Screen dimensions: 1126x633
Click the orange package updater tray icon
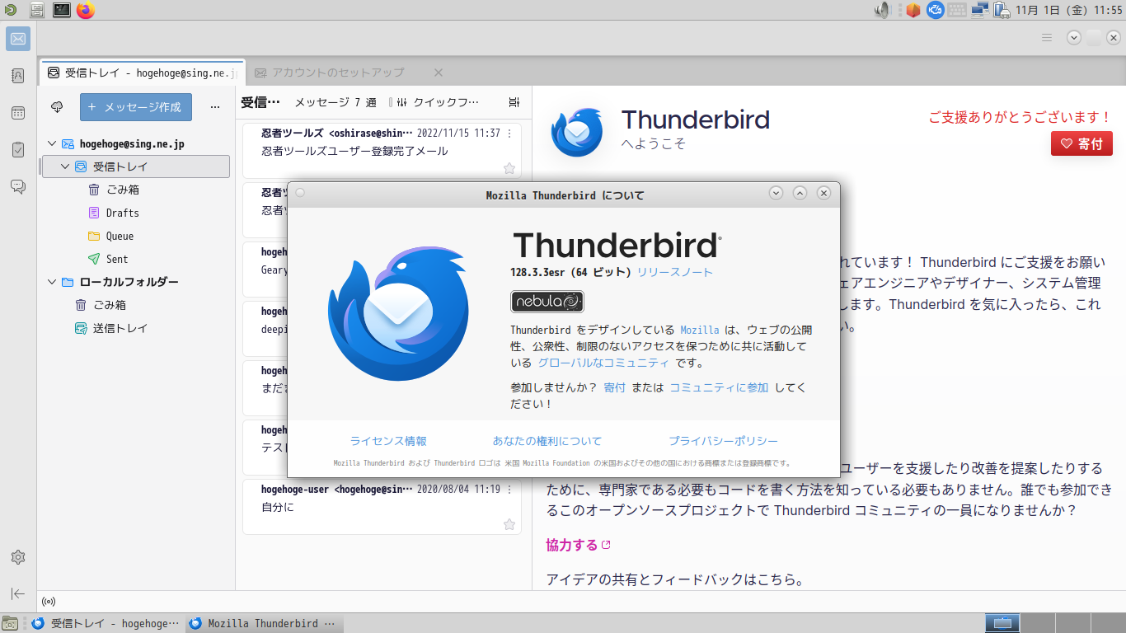913,10
